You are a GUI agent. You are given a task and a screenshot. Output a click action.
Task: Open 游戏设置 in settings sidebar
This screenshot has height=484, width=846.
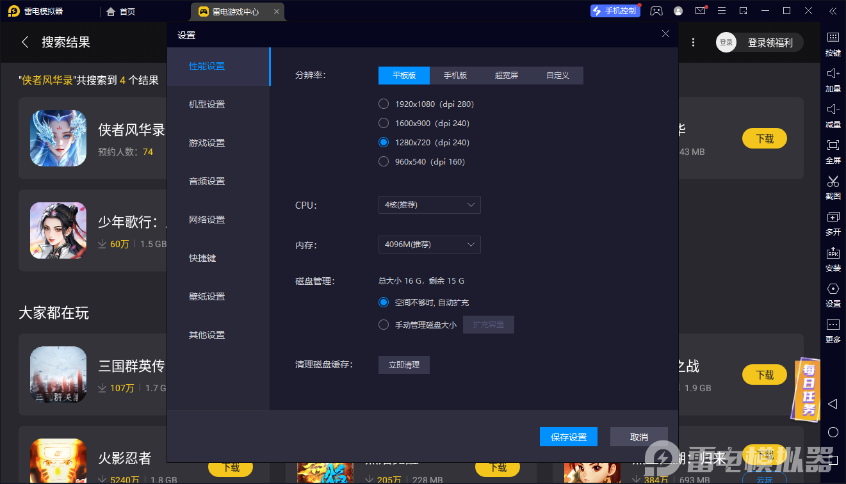coord(218,143)
